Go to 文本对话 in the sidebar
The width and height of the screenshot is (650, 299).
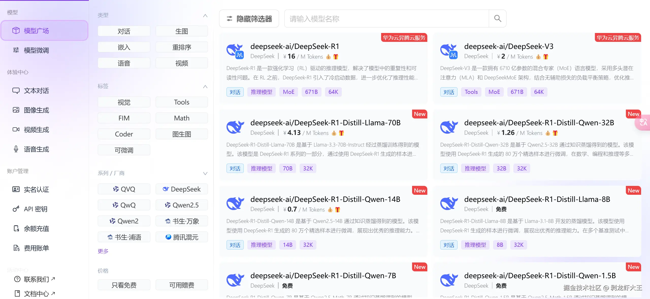pos(36,91)
